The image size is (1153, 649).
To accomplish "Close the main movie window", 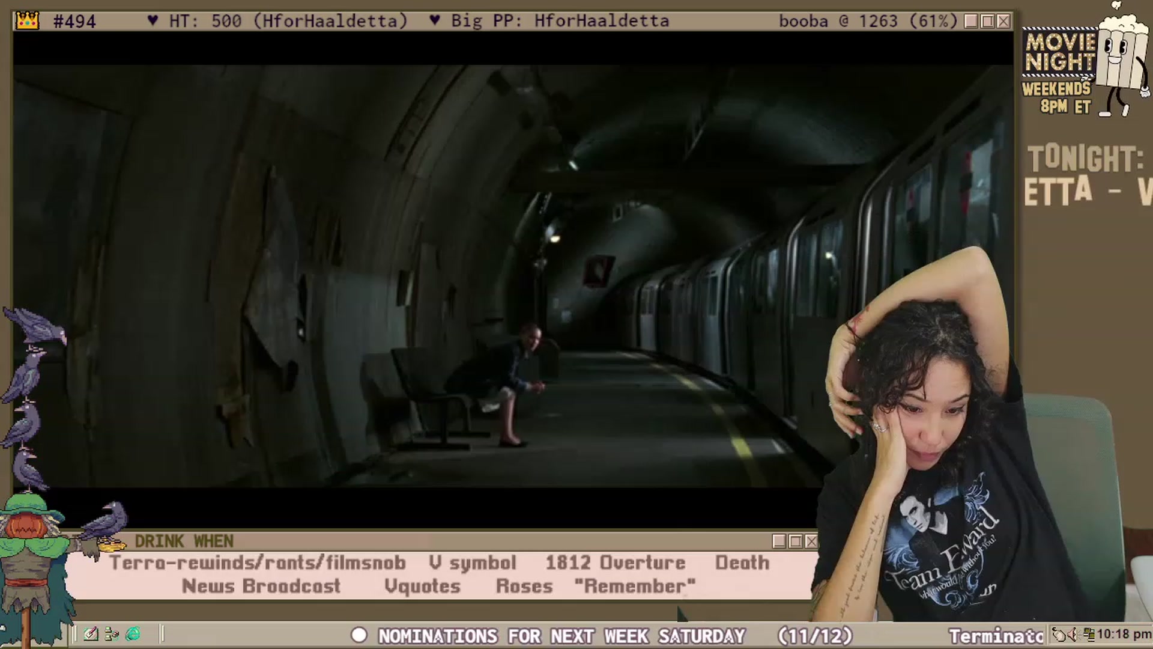I will [x=1003, y=22].
